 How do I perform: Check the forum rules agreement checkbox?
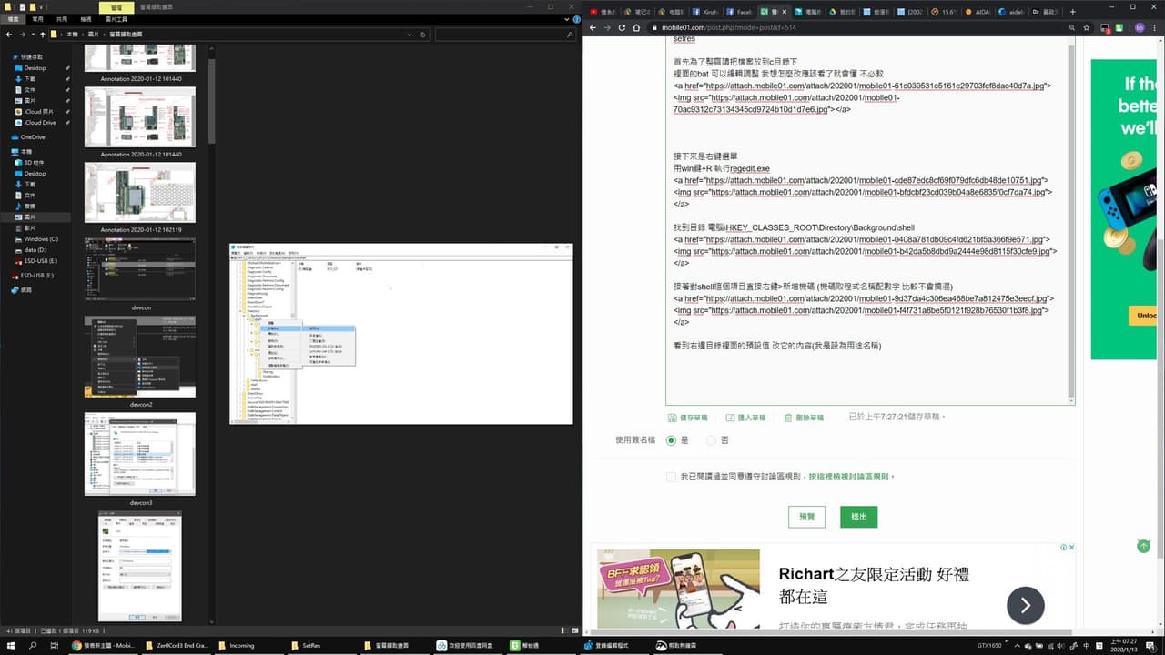coord(671,477)
